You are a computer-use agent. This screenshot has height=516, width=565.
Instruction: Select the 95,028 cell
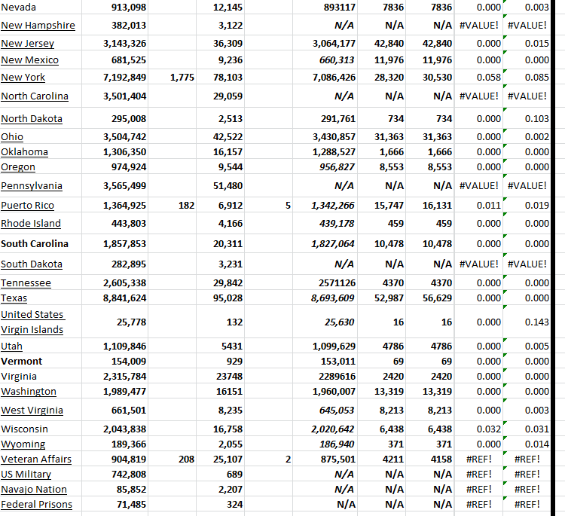coord(221,298)
